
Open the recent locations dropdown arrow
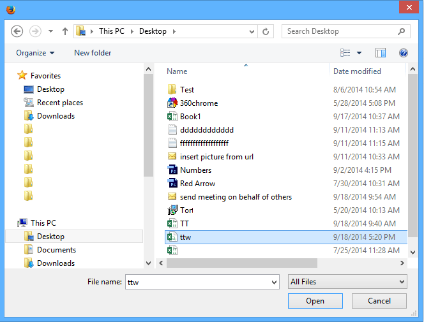pos(50,31)
